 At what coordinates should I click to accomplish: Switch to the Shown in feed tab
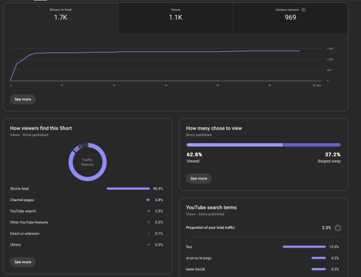coord(61,15)
